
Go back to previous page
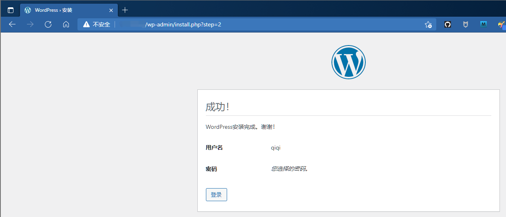[12, 24]
